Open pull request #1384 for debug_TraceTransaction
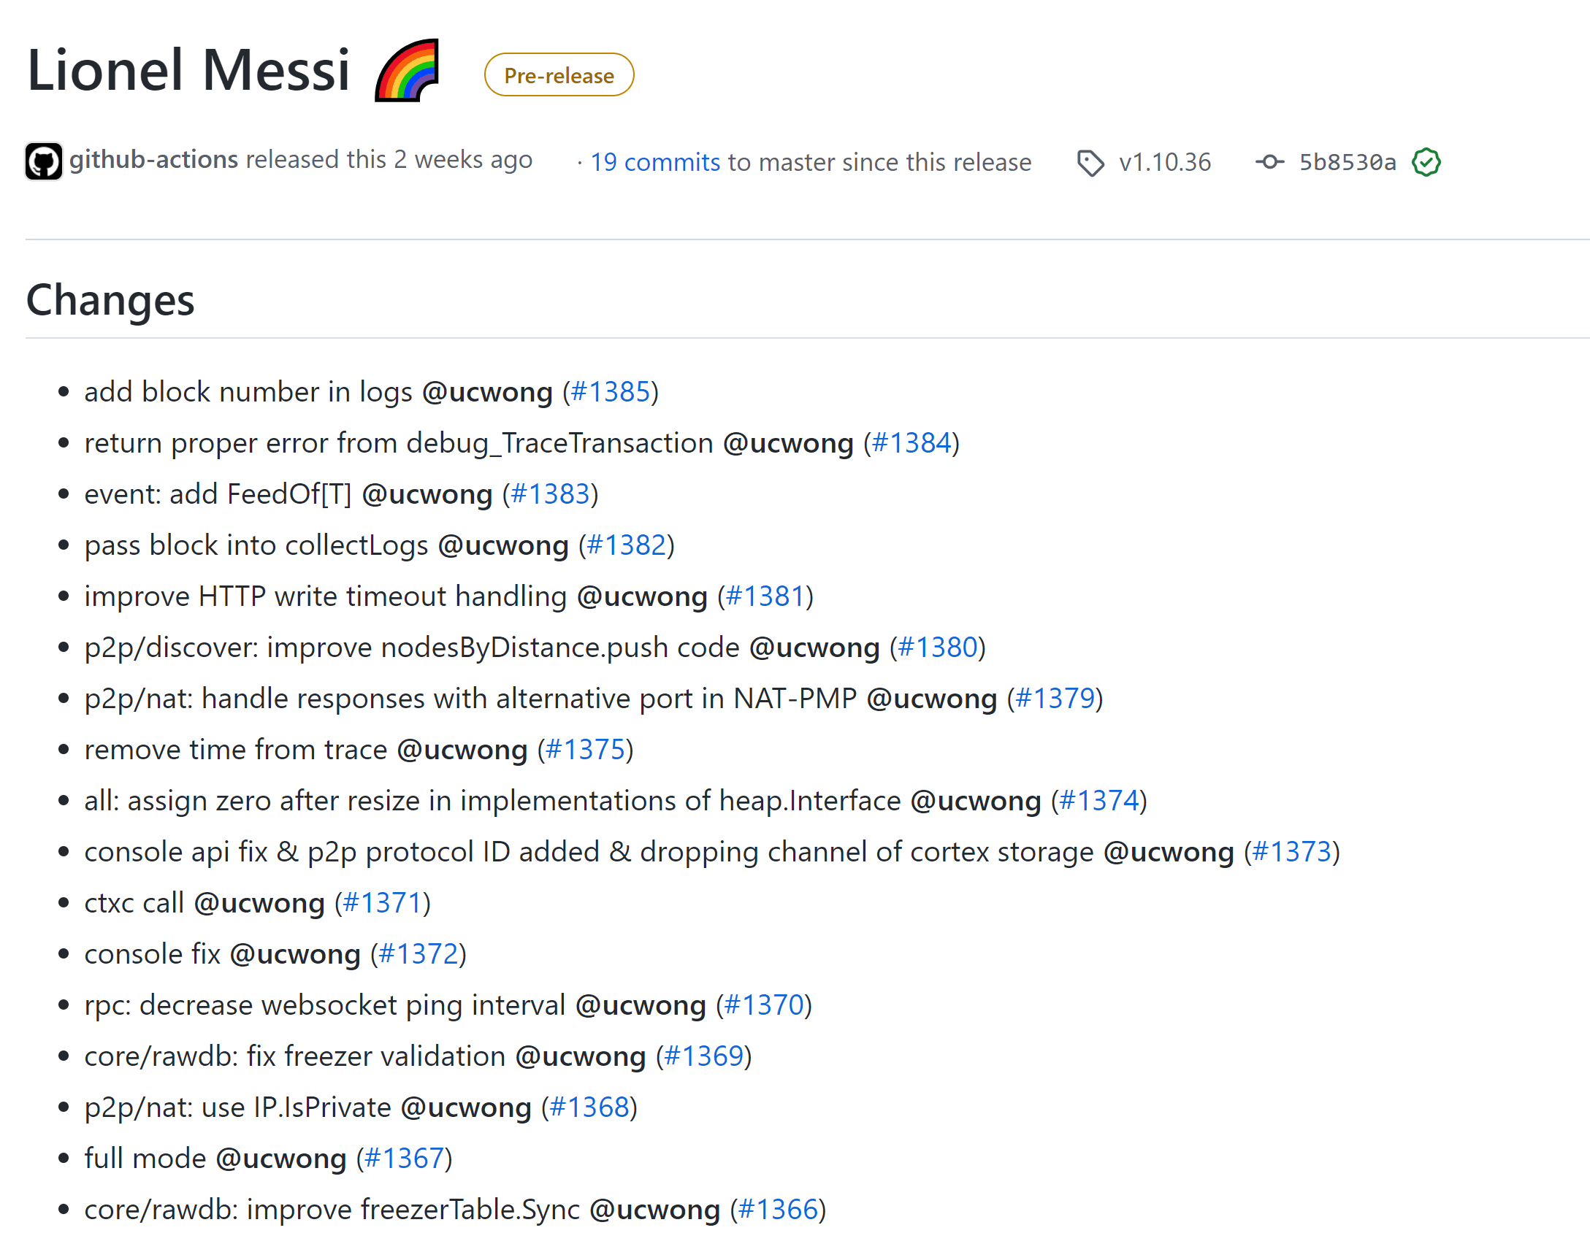Image resolution: width=1590 pixels, height=1252 pixels. [x=911, y=443]
